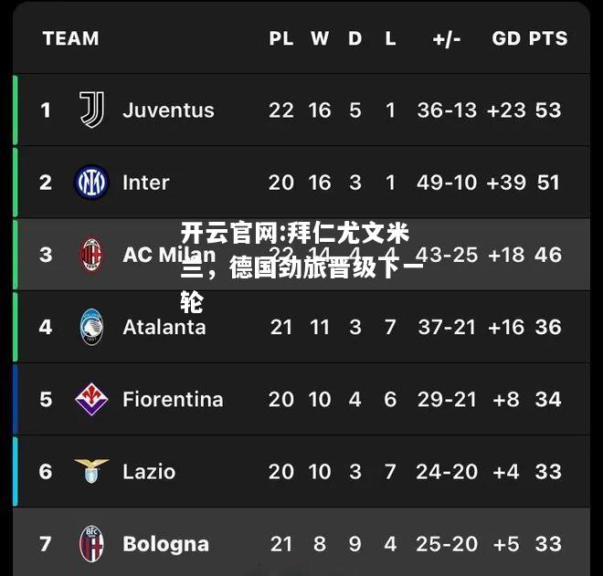The width and height of the screenshot is (603, 576).
Task: Click the Fiorentina purple crest
Action: pyautogui.click(x=91, y=399)
